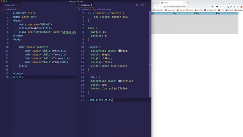Open changes icon in styles.css editor toolbar
243x137 pixels.
coord(137,5)
